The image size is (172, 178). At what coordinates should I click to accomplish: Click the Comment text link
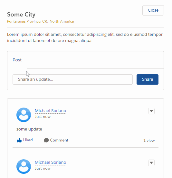59,140
